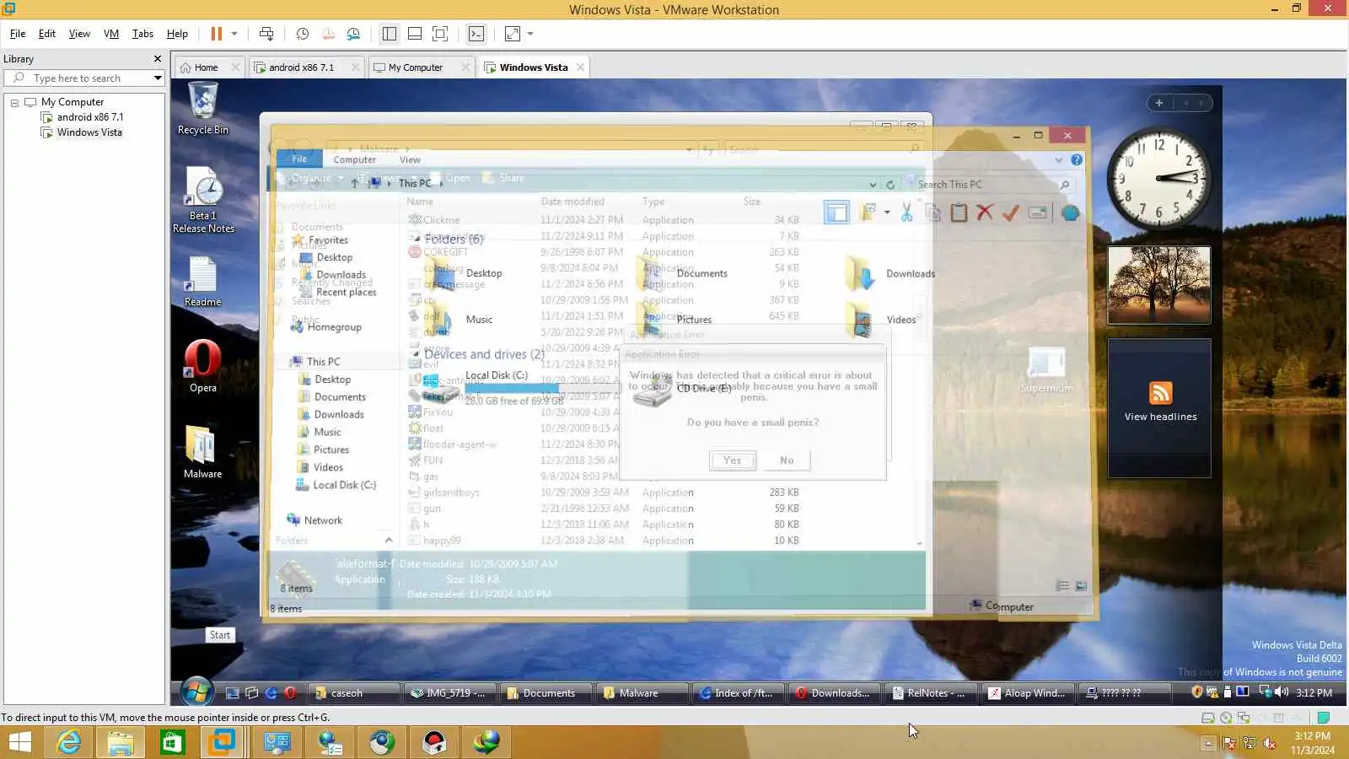
Task: Click Yes in the Application Error dialog
Action: (x=733, y=460)
